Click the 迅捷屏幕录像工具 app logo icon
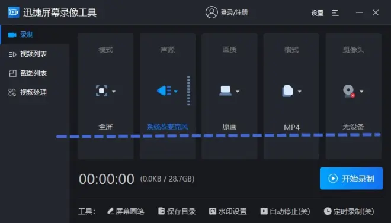391x223 pixels. point(14,12)
